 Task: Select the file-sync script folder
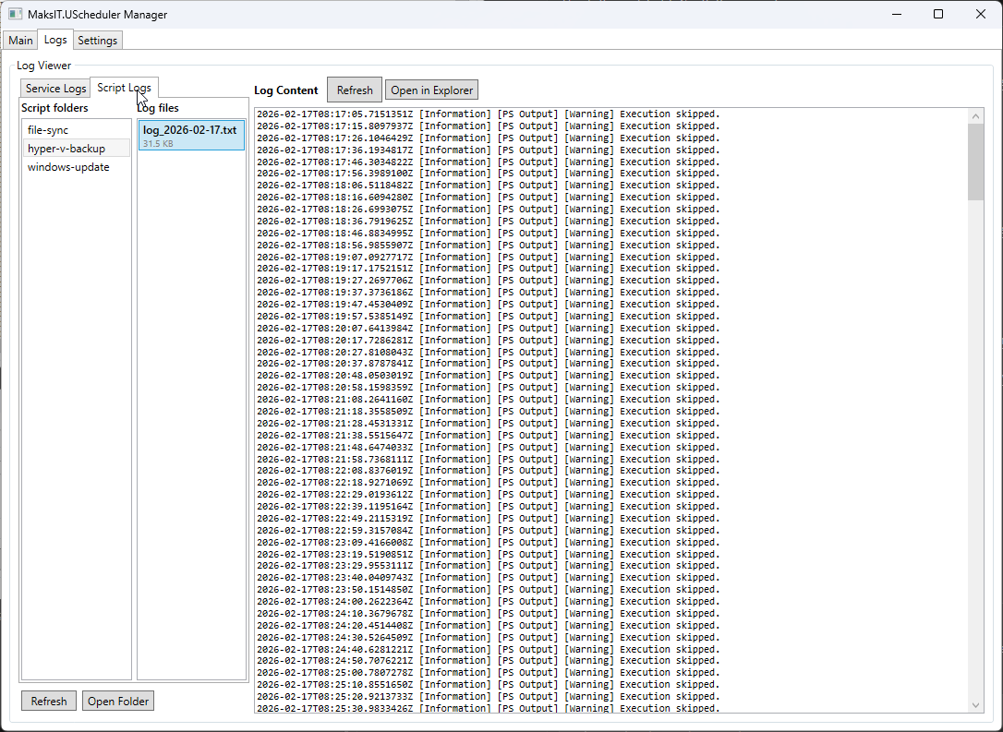tap(48, 130)
